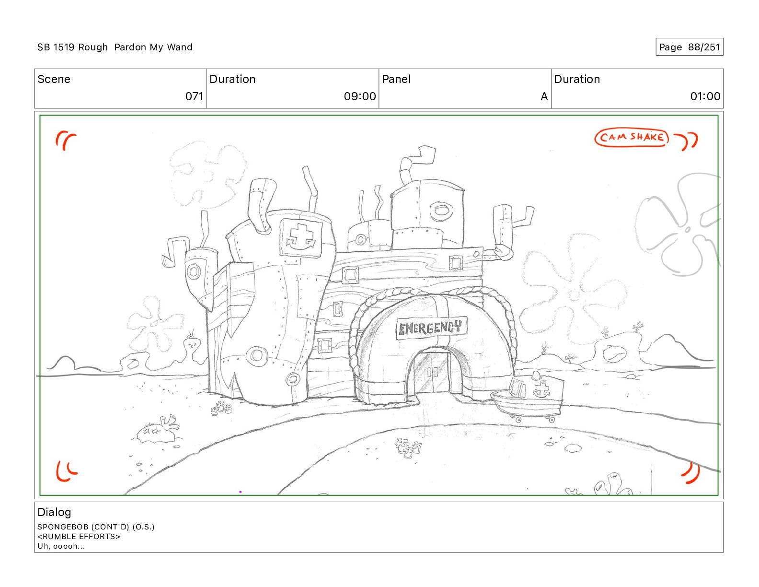Screen dimensions: 759x587
Task: Click the 'SPONGEBOB (CONT'D) (O.S.)' dialog line
Action: (x=96, y=527)
